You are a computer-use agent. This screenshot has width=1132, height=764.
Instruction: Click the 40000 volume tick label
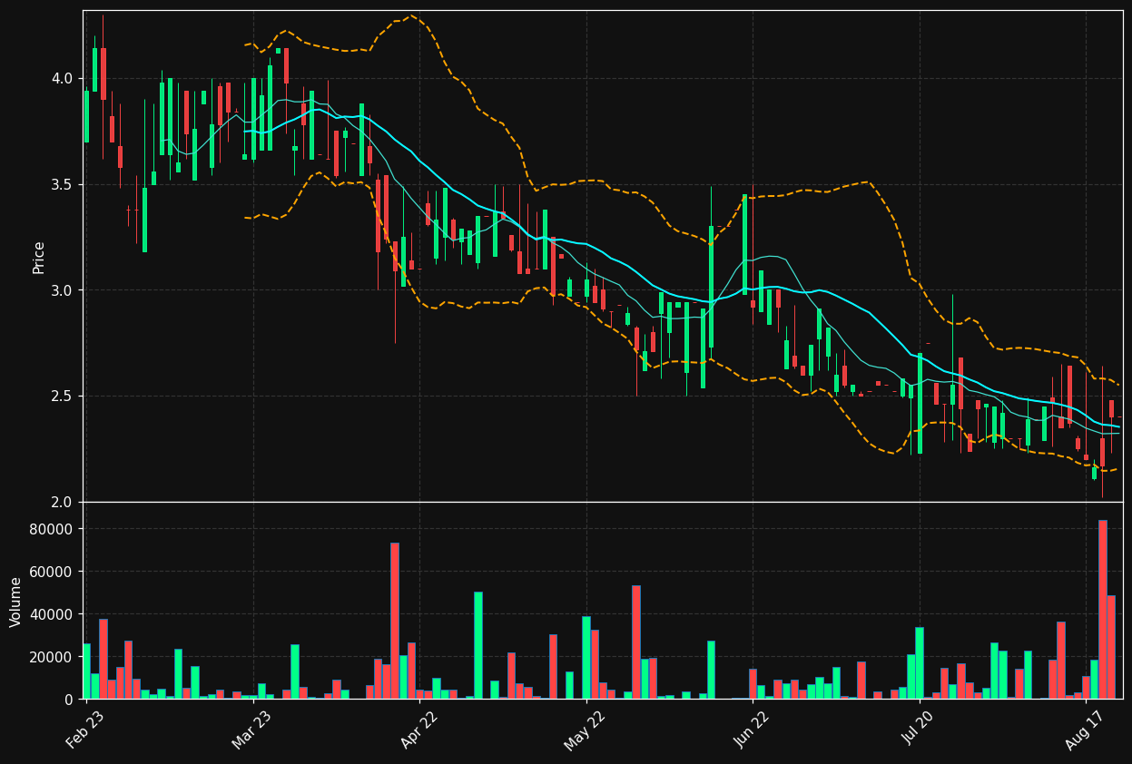click(x=52, y=615)
